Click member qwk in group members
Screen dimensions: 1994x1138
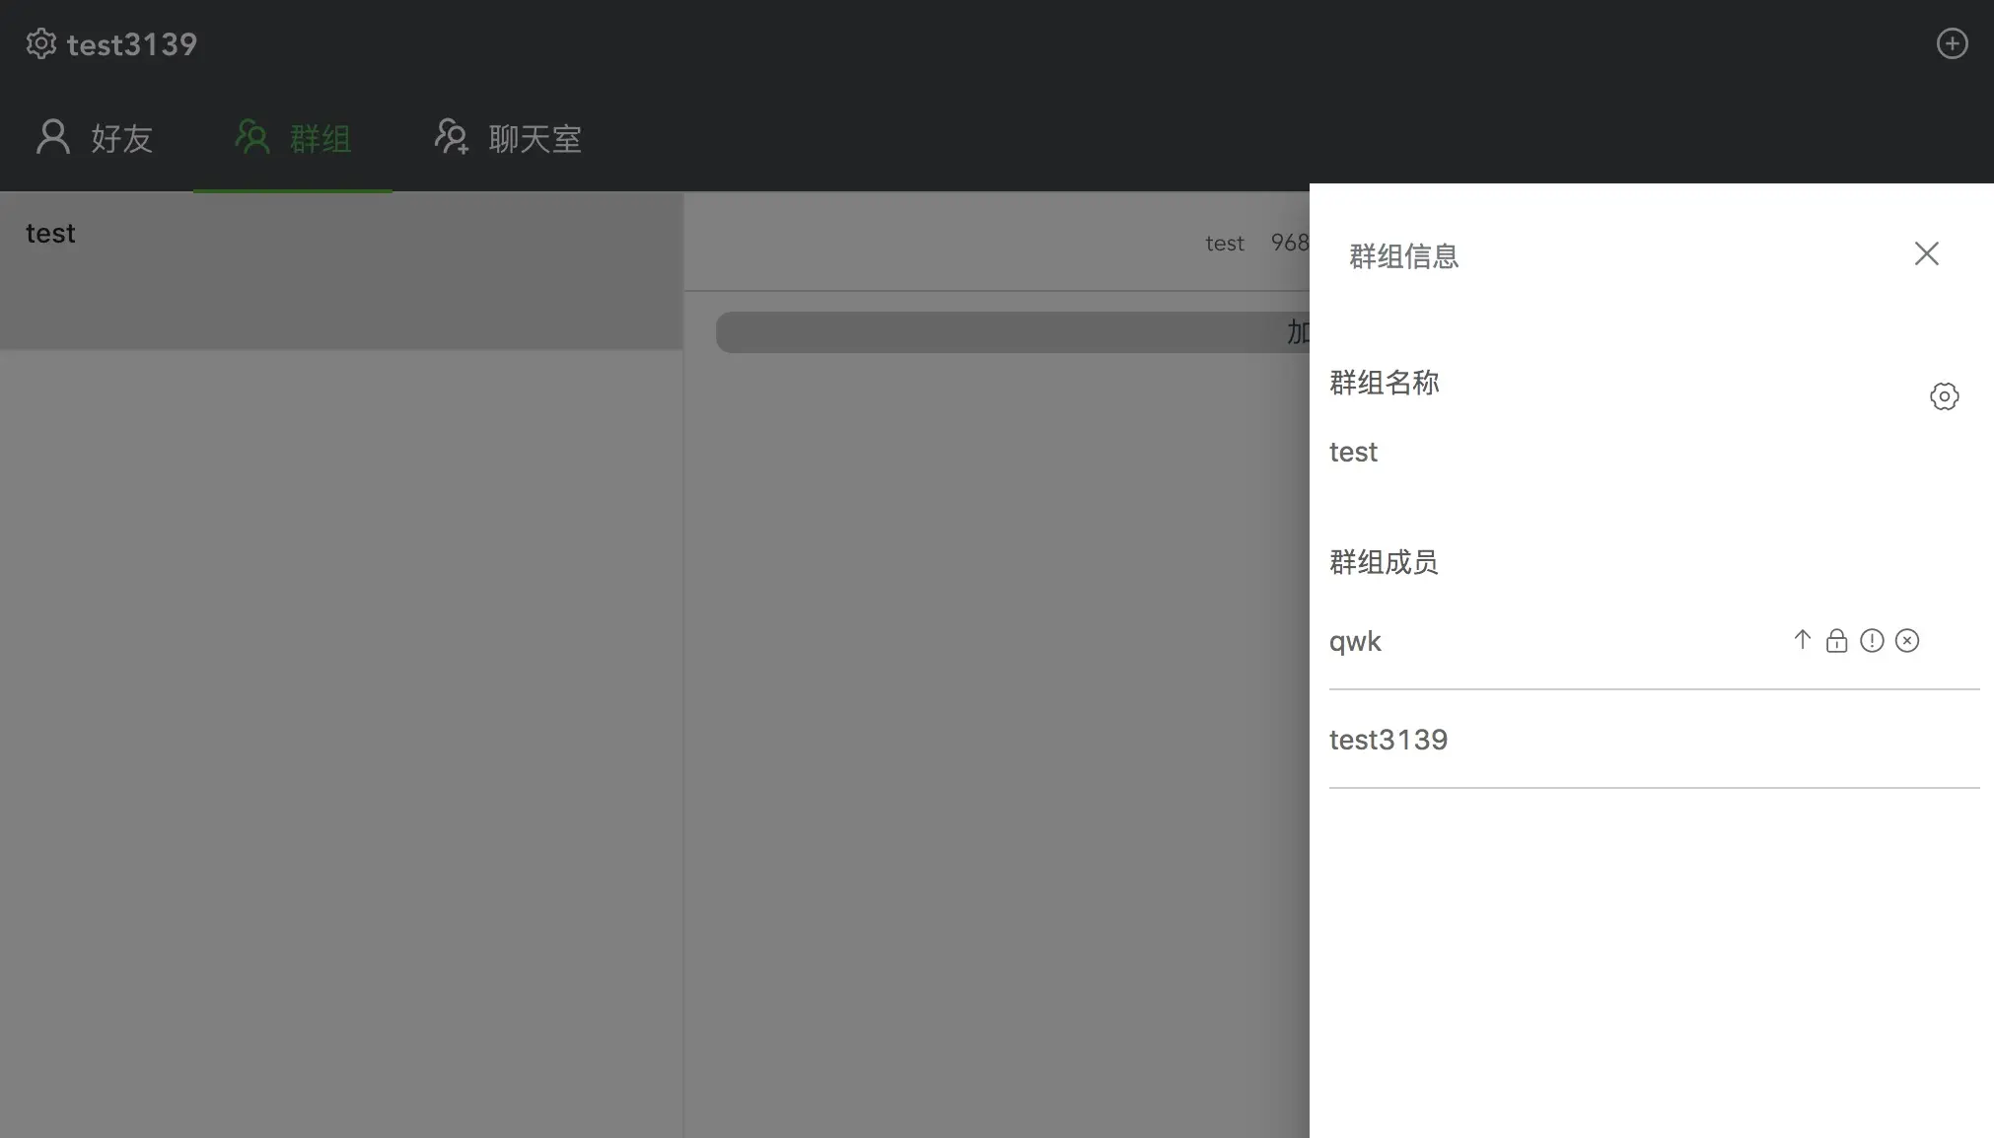tap(1355, 642)
